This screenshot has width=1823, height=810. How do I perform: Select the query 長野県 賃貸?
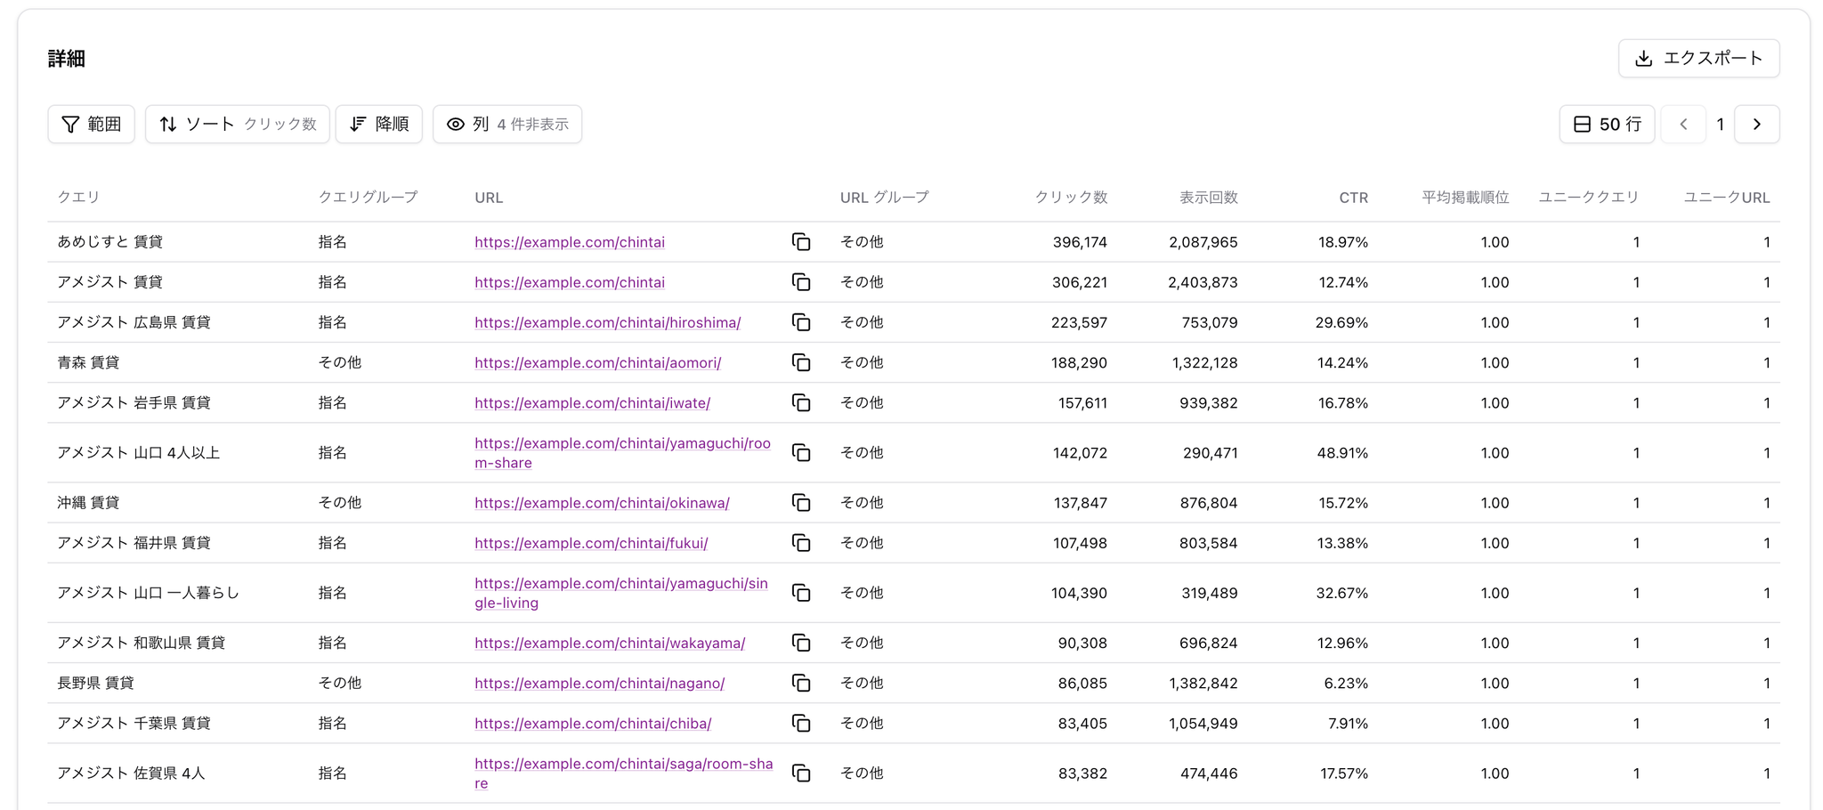pyautogui.click(x=96, y=683)
